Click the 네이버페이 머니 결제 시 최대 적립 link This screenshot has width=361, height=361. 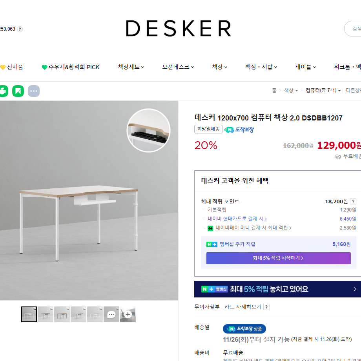(253, 228)
